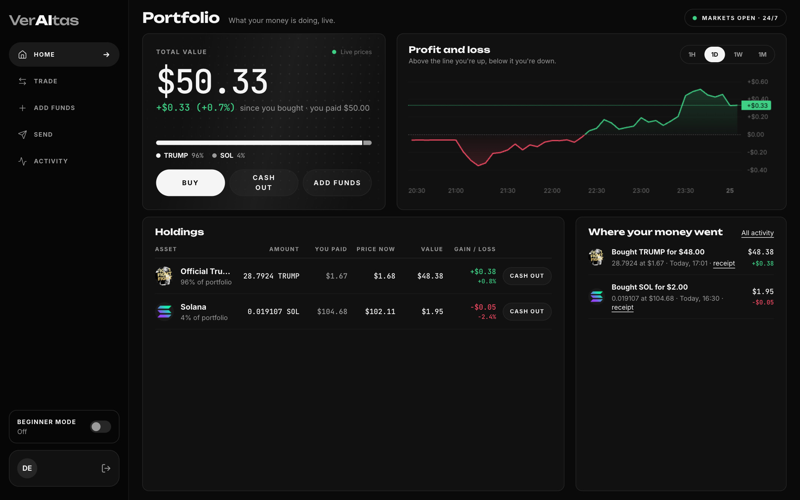Toggle Beginner Mode switch on

tap(100, 427)
